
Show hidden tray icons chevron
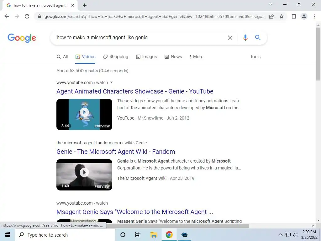281,235
